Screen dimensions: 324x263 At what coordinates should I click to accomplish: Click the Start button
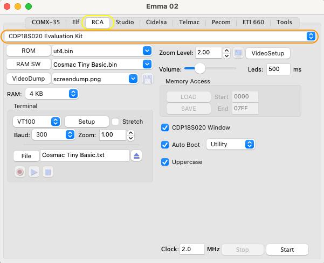coord(287,250)
